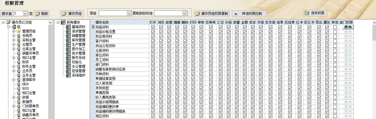Click the 展开第 level number field
376x119 pixels.
[18, 13]
